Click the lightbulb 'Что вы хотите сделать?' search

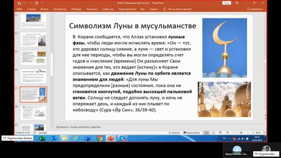point(177,9)
